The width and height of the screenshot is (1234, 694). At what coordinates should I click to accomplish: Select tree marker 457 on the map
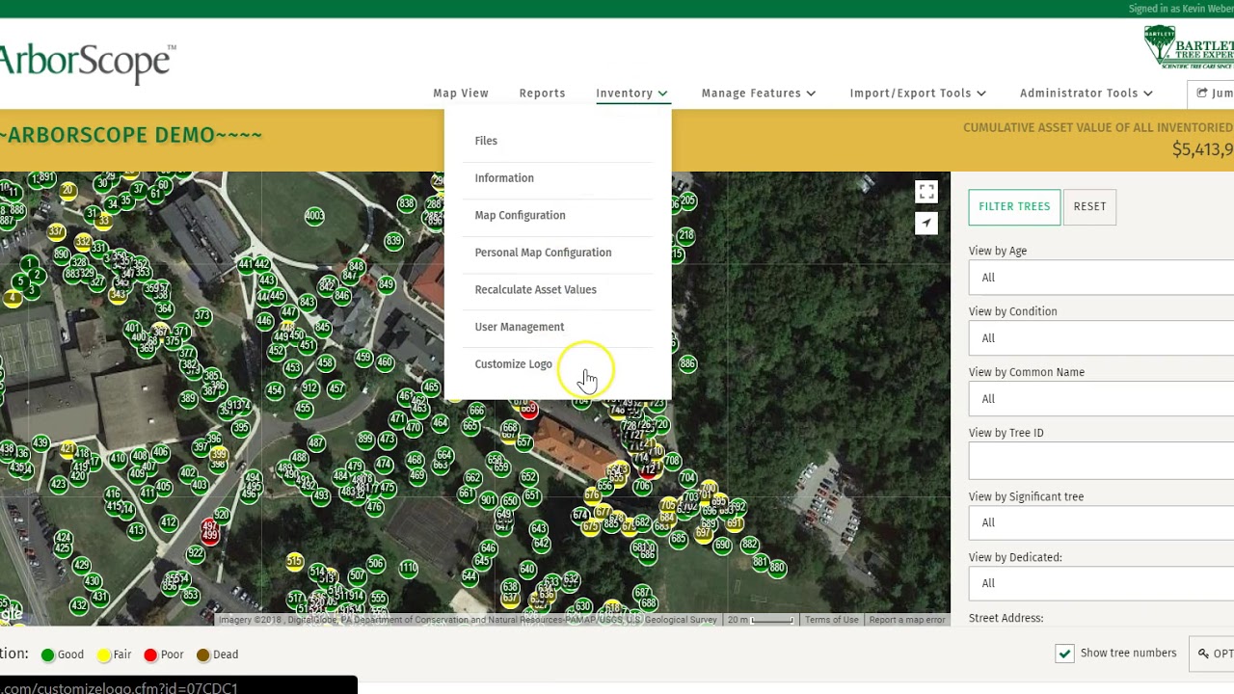coord(336,388)
